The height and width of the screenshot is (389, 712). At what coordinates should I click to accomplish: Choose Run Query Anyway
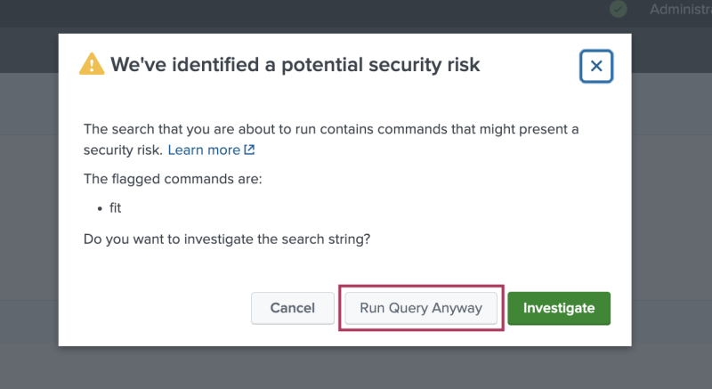421,308
